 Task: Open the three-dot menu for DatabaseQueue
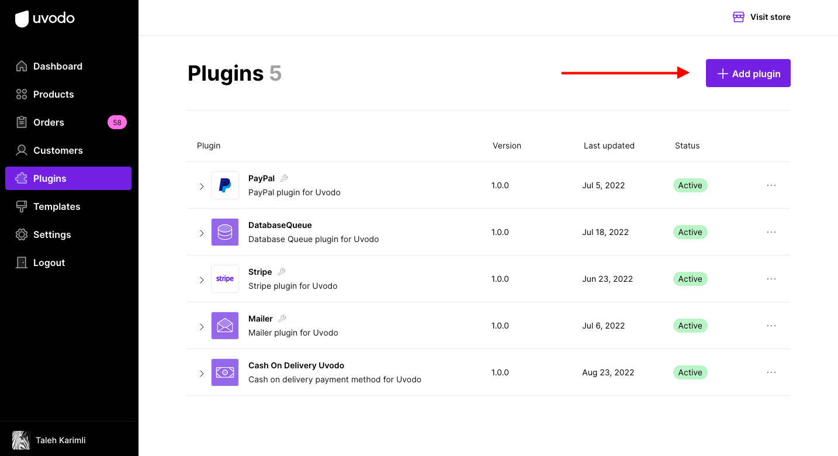click(x=771, y=232)
